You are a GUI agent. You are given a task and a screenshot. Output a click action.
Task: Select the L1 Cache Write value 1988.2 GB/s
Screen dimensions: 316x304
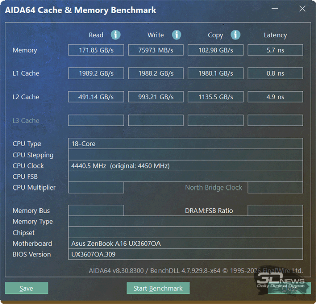point(156,73)
